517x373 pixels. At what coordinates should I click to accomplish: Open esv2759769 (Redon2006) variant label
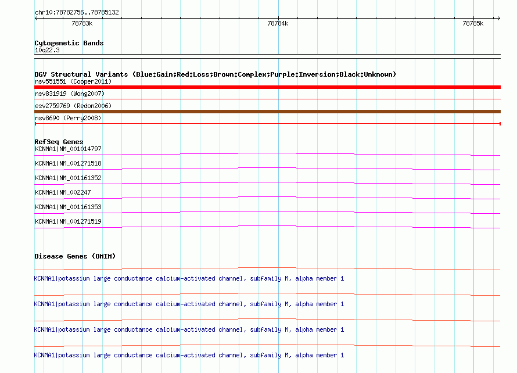tap(73, 106)
